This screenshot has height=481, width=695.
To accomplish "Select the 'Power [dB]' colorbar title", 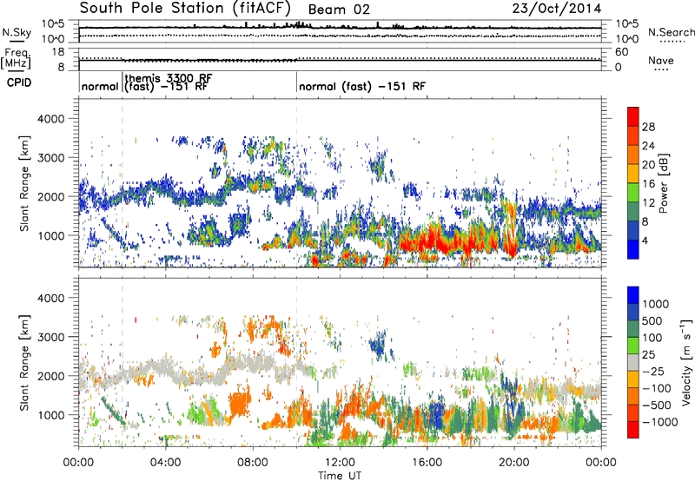I will pyautogui.click(x=664, y=183).
